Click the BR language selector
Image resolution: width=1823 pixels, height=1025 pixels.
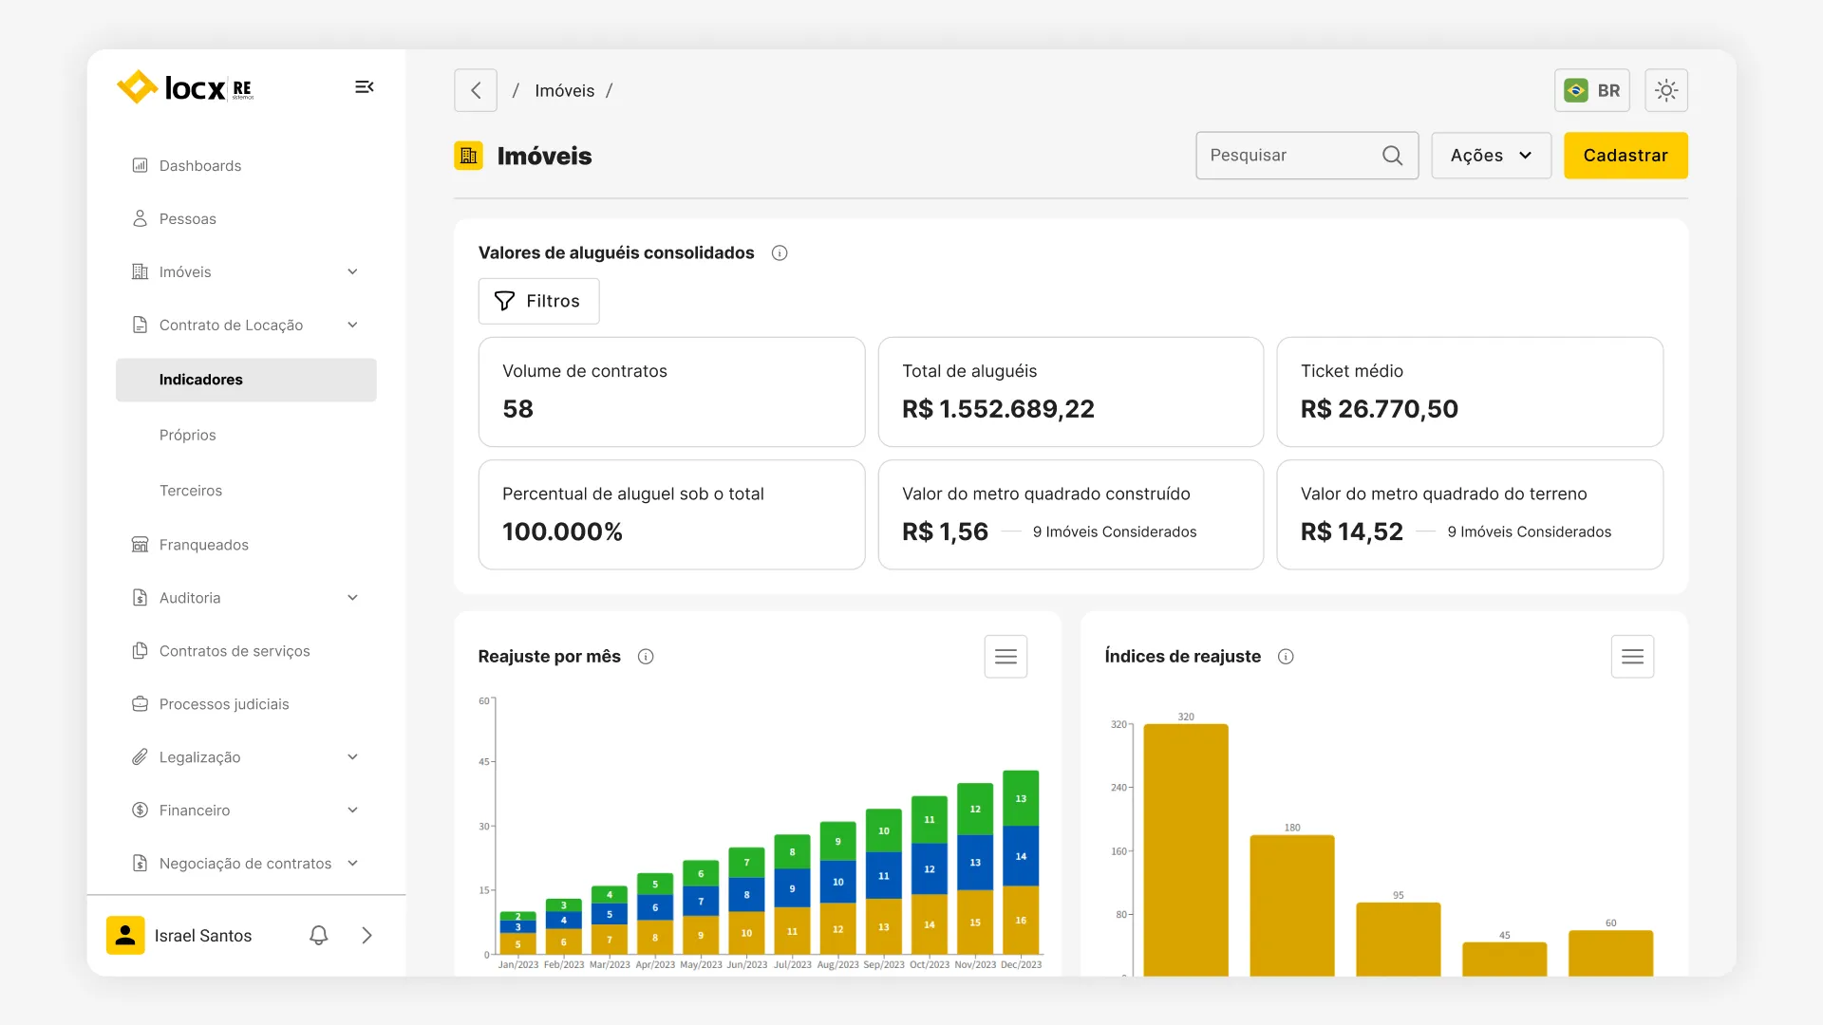click(x=1592, y=89)
